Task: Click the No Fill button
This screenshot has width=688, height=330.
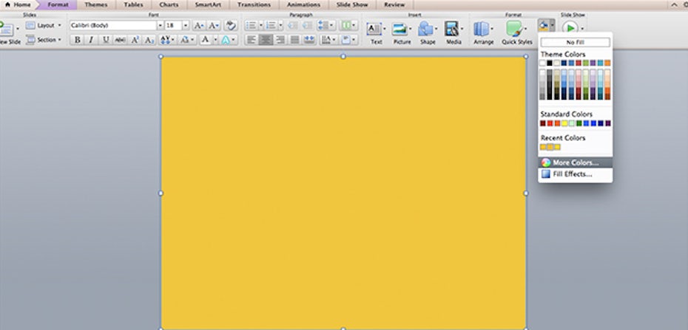Action: pos(575,43)
